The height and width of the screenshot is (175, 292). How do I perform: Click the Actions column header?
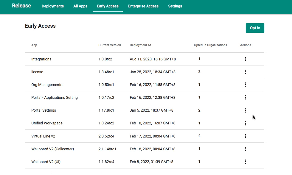[246, 45]
